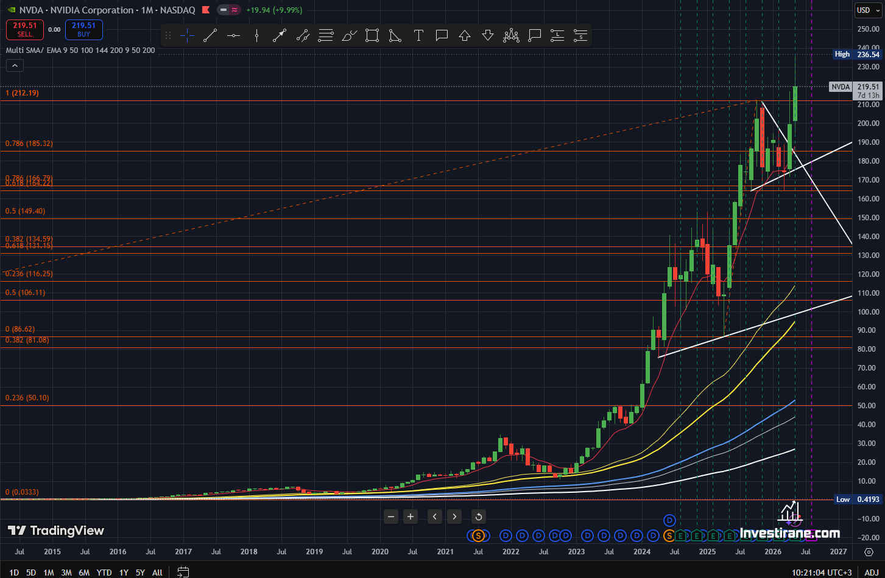The height and width of the screenshot is (578, 885).
Task: Activate the parallel channel tool
Action: click(303, 36)
